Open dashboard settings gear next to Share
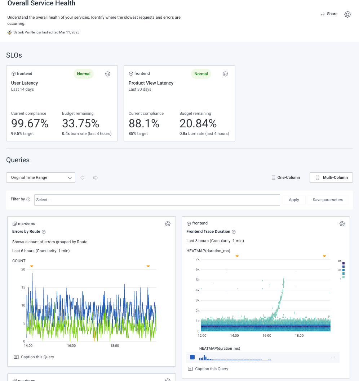359x381 pixels. tap(347, 14)
